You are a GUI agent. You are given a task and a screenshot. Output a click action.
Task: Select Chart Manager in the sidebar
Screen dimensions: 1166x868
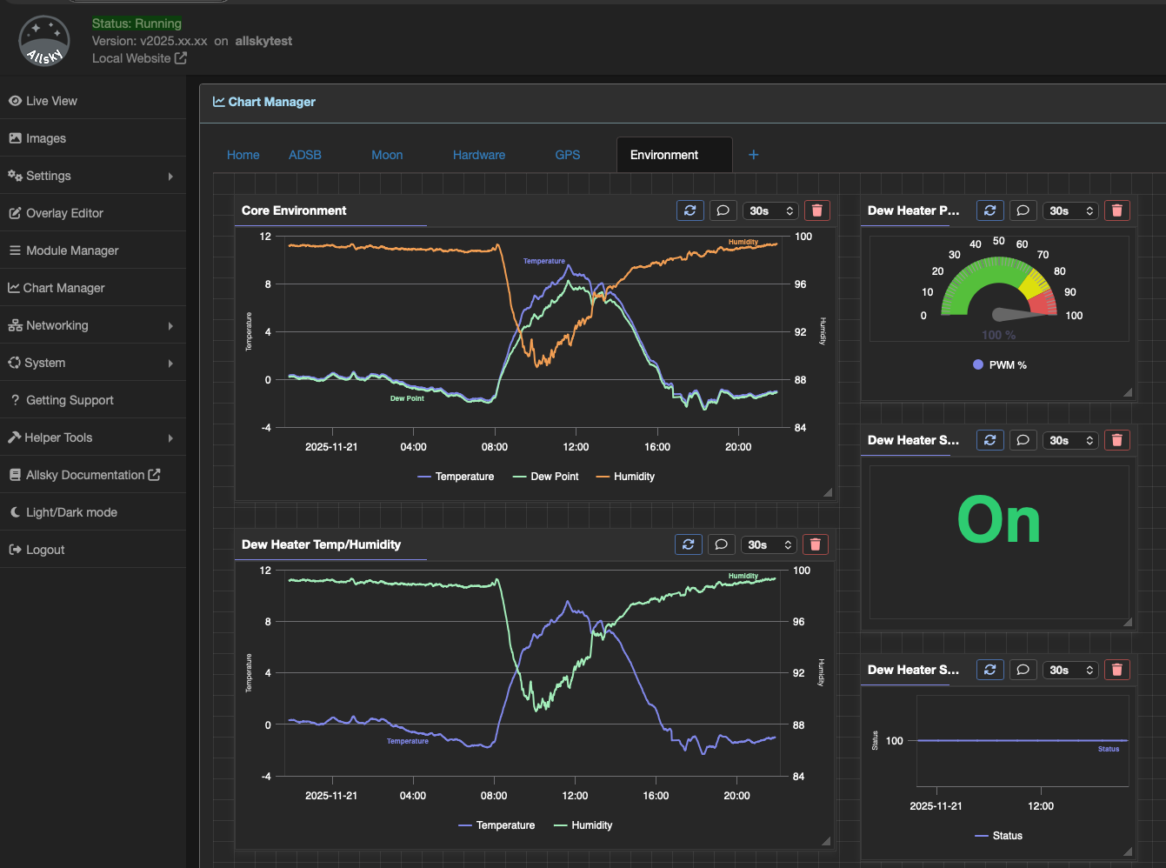(x=65, y=287)
